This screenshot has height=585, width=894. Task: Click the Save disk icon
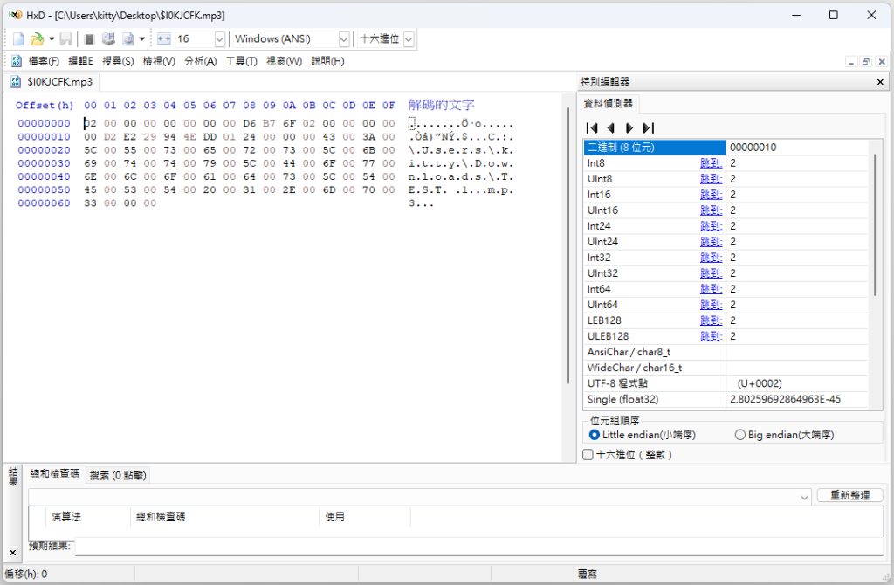(66, 38)
